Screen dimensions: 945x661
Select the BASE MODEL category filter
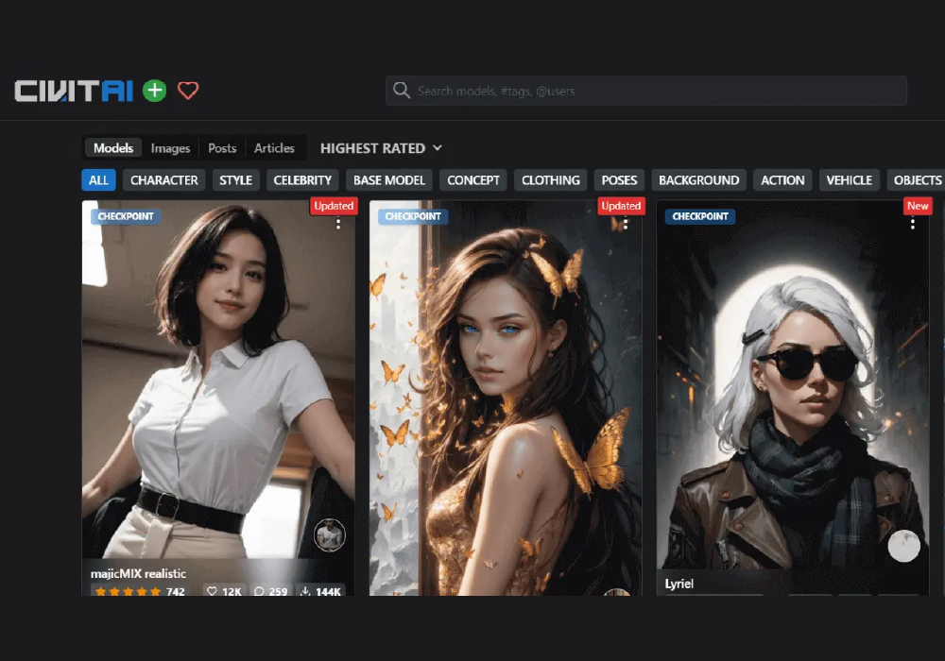[x=388, y=180]
